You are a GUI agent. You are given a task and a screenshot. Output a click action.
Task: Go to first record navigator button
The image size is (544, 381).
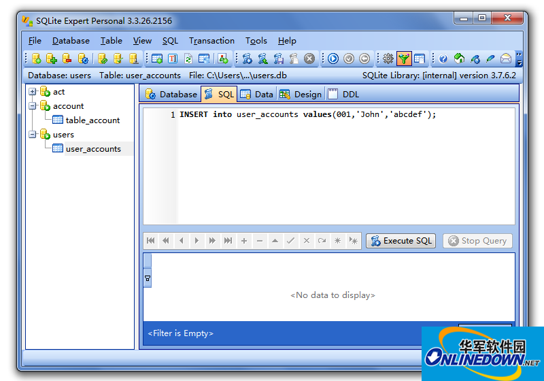click(x=150, y=241)
